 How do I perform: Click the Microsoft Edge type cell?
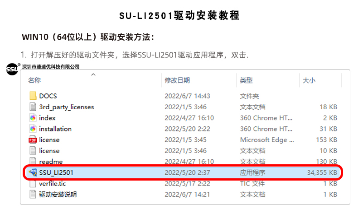pos(267,139)
